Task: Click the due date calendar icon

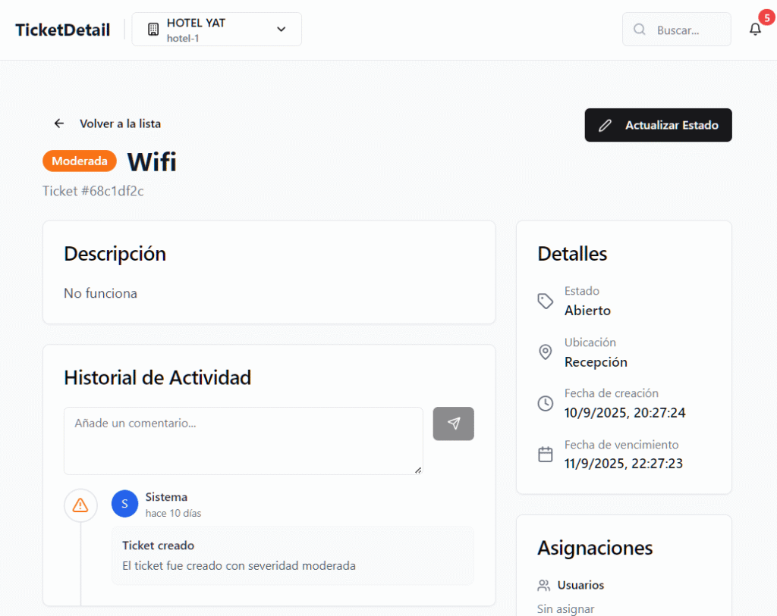Action: pos(546,455)
